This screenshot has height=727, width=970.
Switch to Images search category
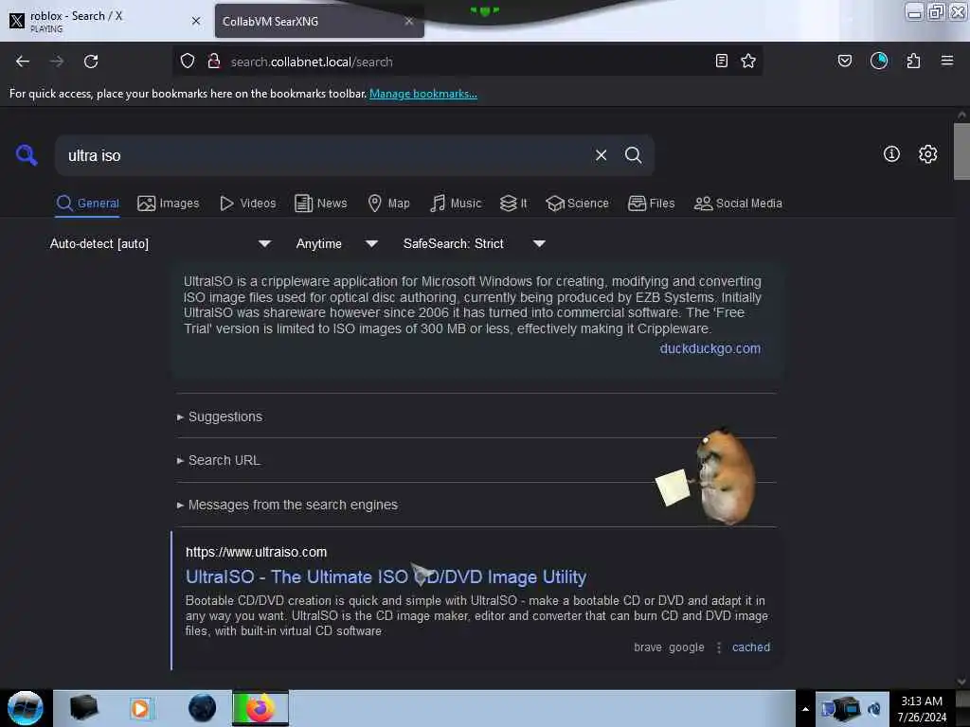169,204
